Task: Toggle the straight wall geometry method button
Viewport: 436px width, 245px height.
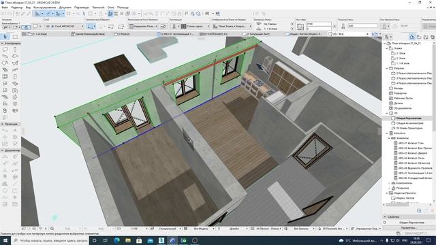Action: coord(90,27)
